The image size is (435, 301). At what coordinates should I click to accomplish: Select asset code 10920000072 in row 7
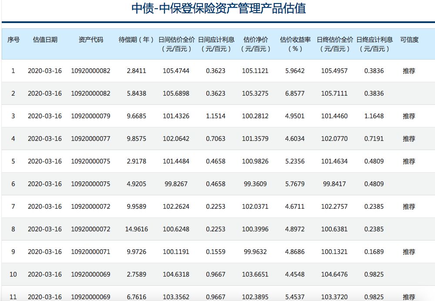coord(91,207)
